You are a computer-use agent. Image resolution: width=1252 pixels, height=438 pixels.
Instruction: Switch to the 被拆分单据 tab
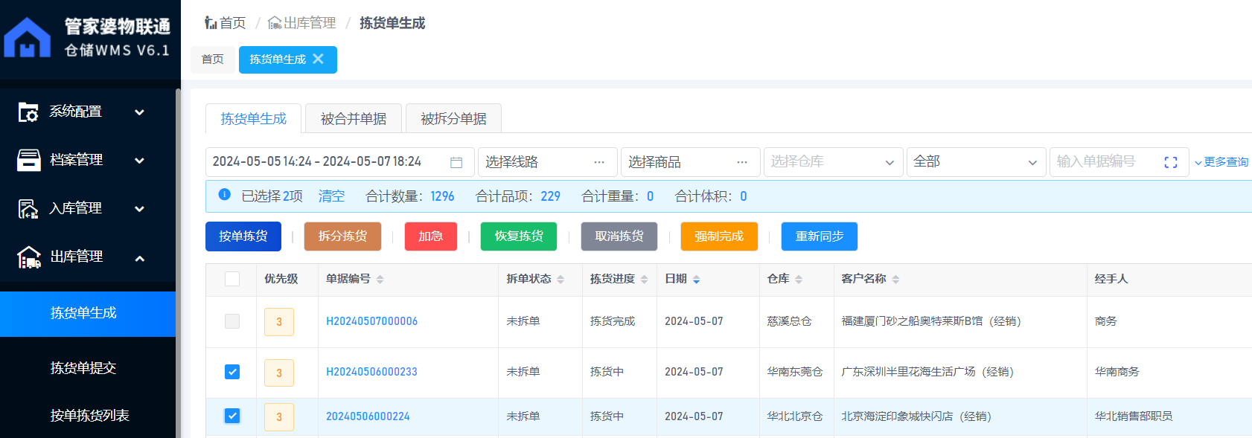(x=453, y=119)
